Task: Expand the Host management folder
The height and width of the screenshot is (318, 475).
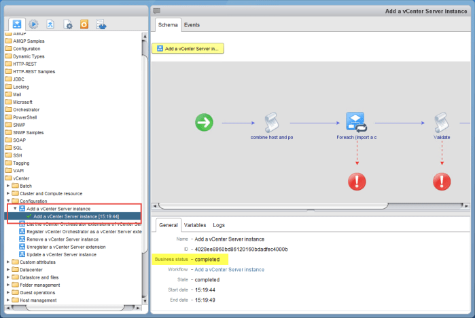Action: coord(8,300)
